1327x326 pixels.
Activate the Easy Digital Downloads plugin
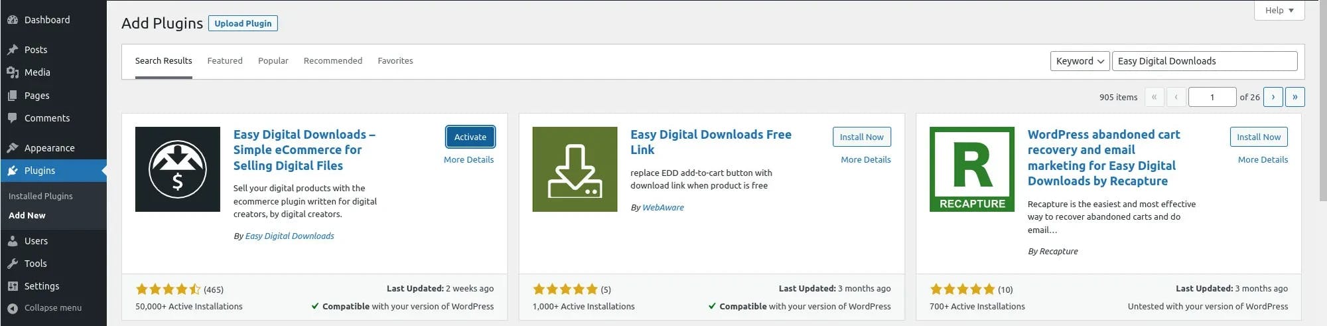[x=470, y=137]
